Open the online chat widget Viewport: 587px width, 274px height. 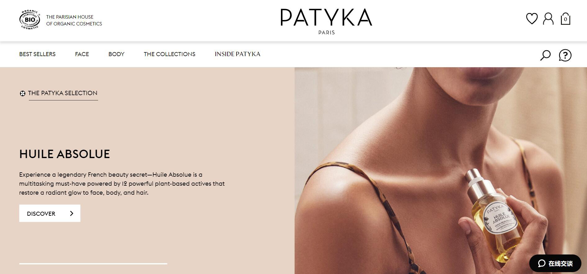pyautogui.click(x=555, y=263)
